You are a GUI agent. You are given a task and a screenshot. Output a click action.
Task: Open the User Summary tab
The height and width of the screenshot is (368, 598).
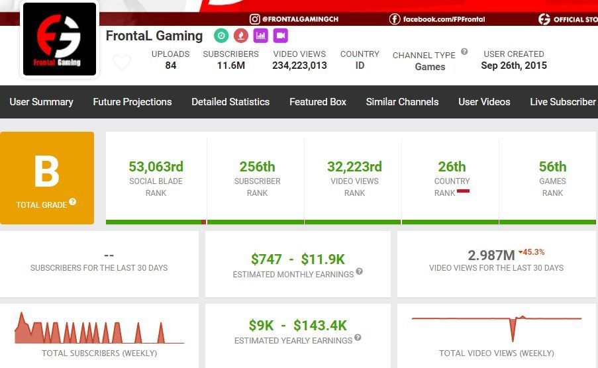pyautogui.click(x=41, y=102)
